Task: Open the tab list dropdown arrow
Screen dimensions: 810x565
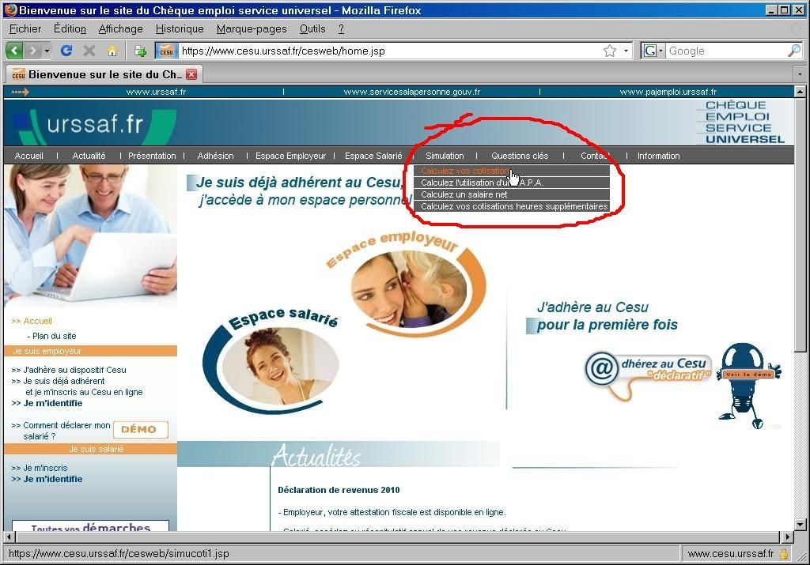Action: tap(800, 74)
